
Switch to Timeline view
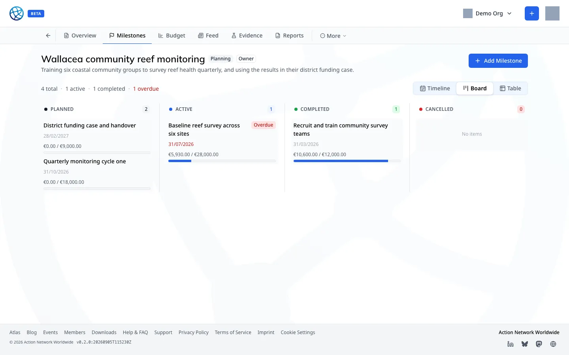(435, 88)
